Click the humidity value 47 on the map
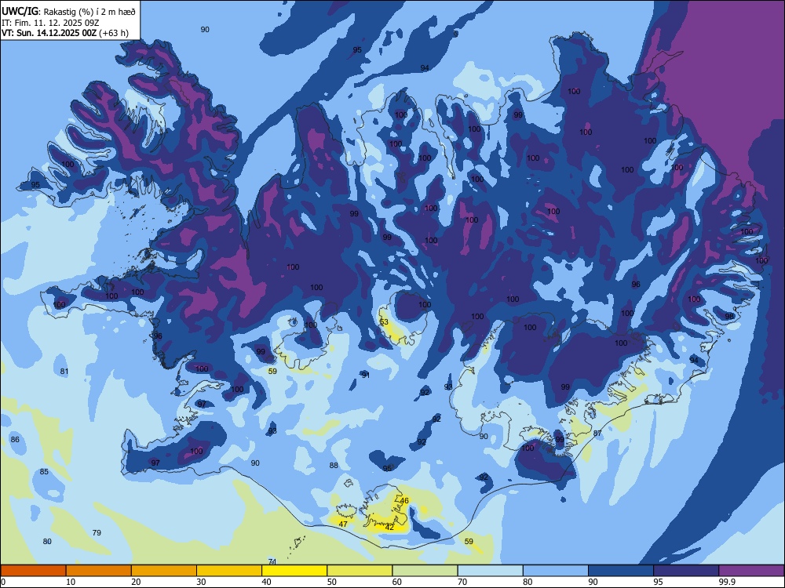 [x=343, y=524]
